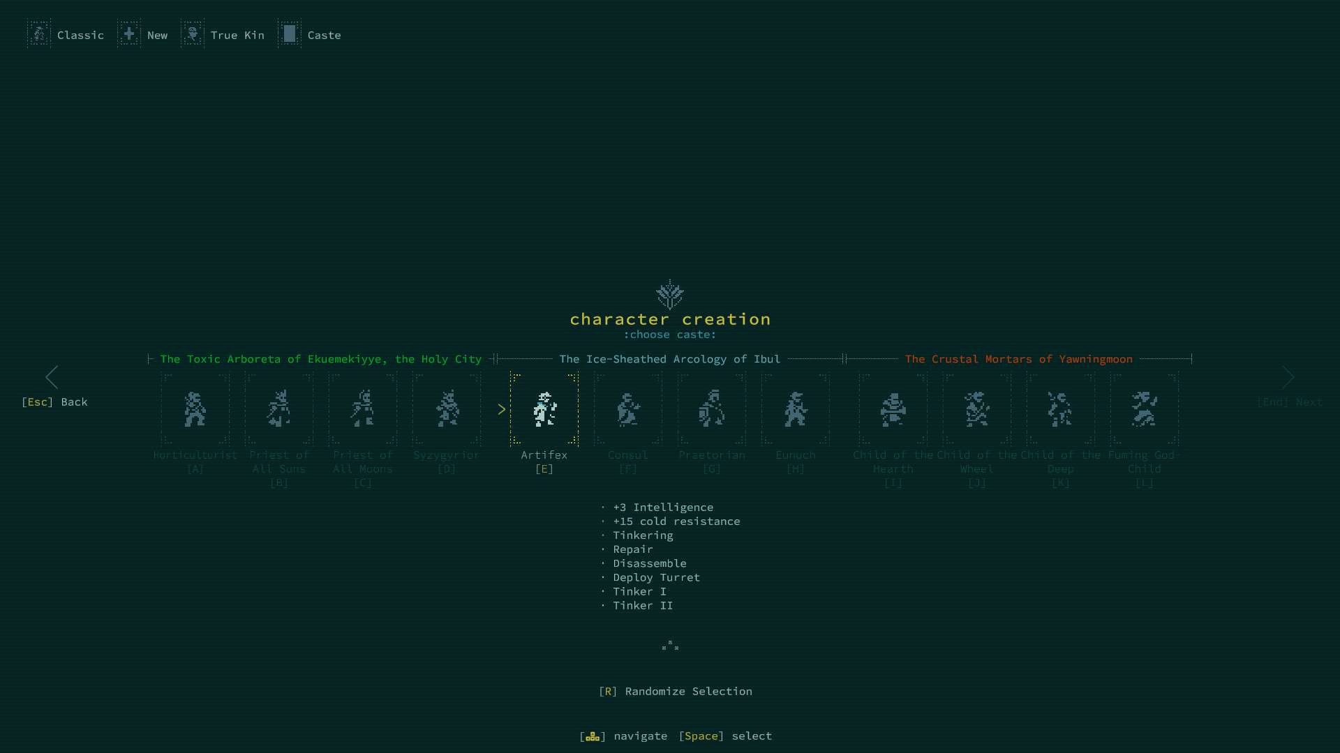Screen dimensions: 1340x753
Task: Choose the Consul caste portrait
Action: (x=628, y=409)
